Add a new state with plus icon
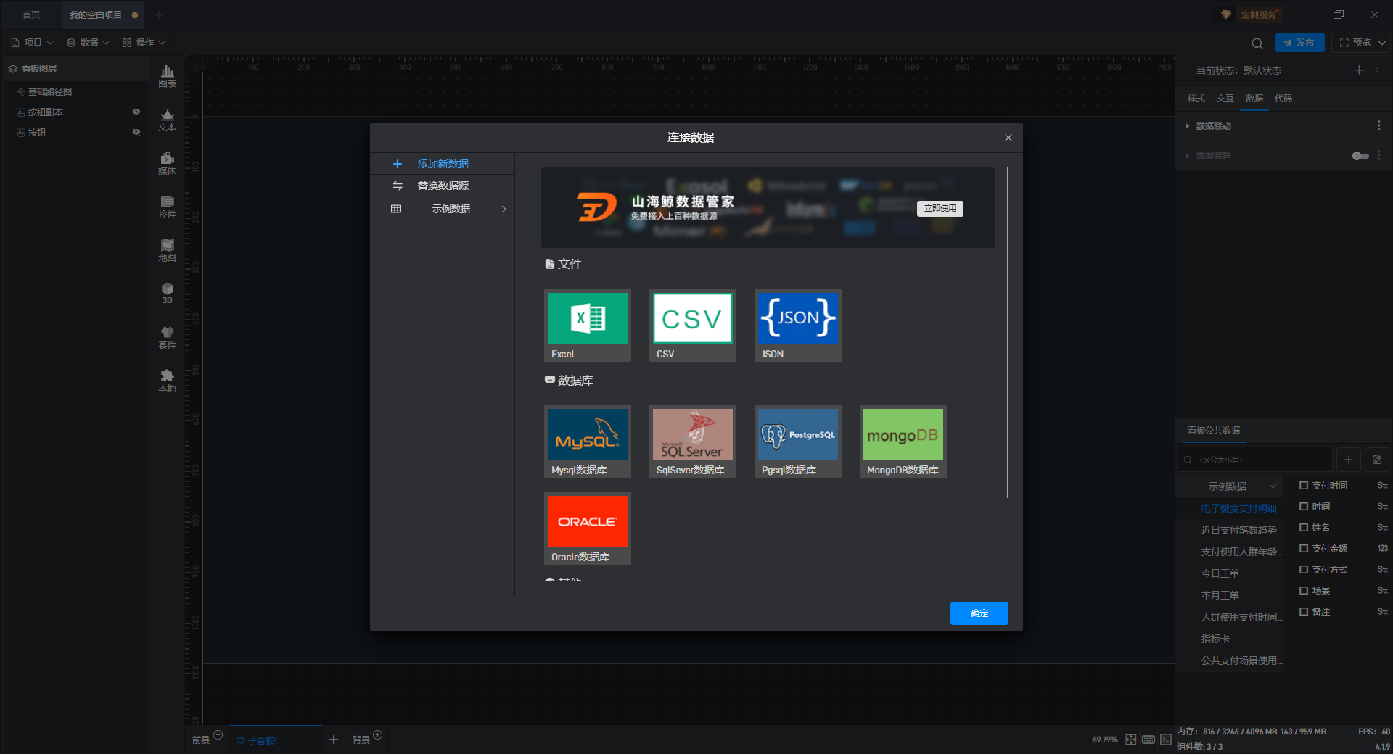Image resolution: width=1393 pixels, height=754 pixels. tap(1359, 70)
